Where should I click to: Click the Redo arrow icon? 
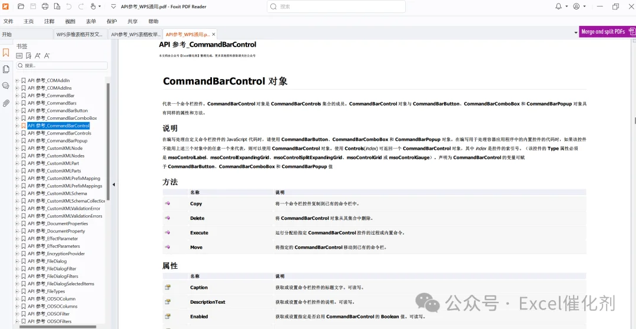point(81,6)
